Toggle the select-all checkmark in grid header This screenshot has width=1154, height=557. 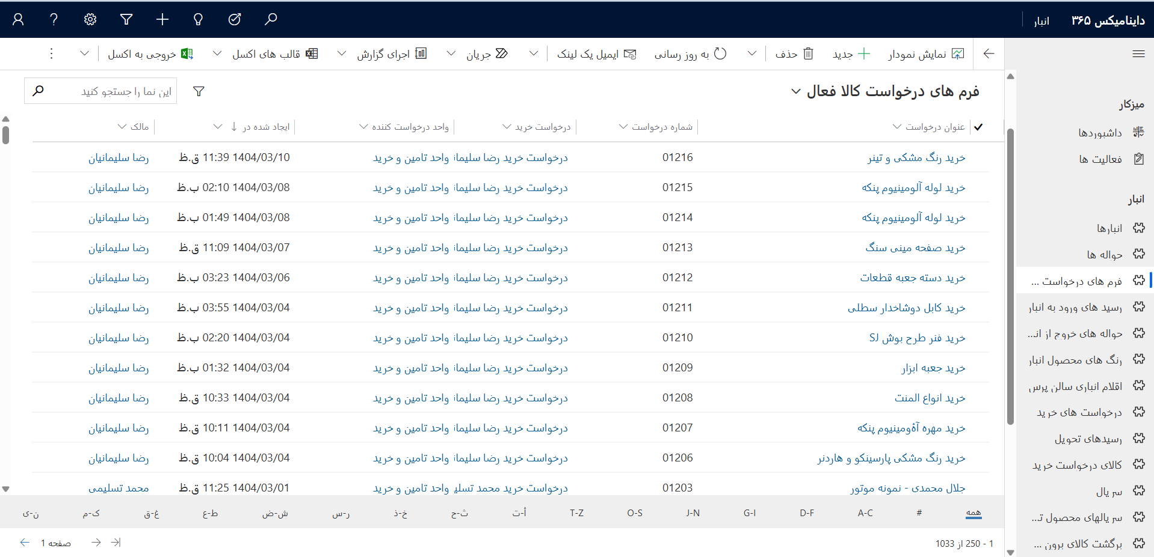point(978,127)
